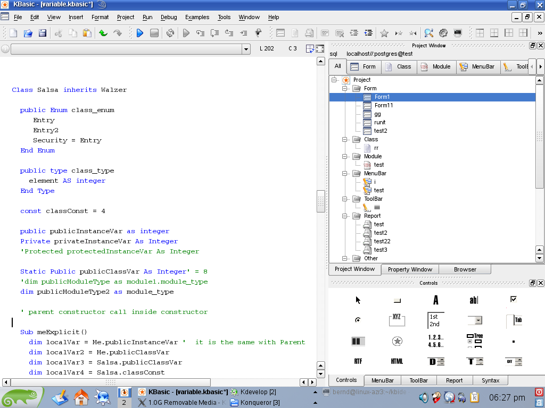Select the CheckBox control in the palette
The height and width of the screenshot is (408, 545).
(x=513, y=300)
